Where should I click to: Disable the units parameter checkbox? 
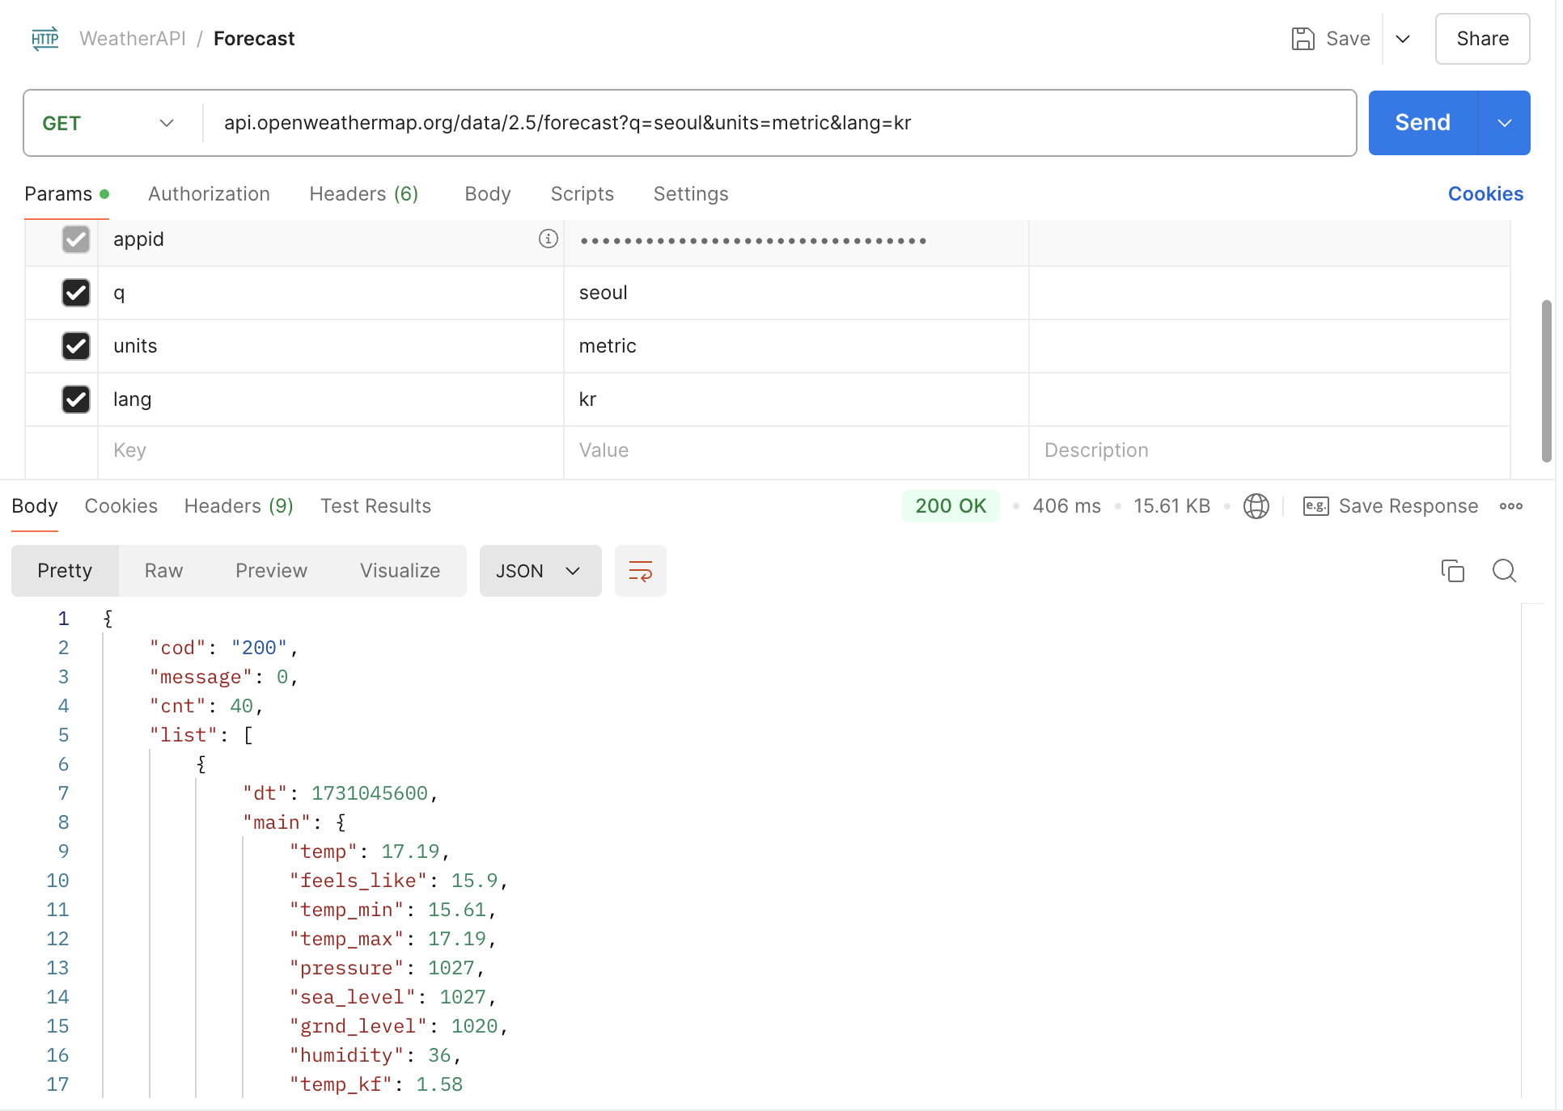tap(76, 346)
